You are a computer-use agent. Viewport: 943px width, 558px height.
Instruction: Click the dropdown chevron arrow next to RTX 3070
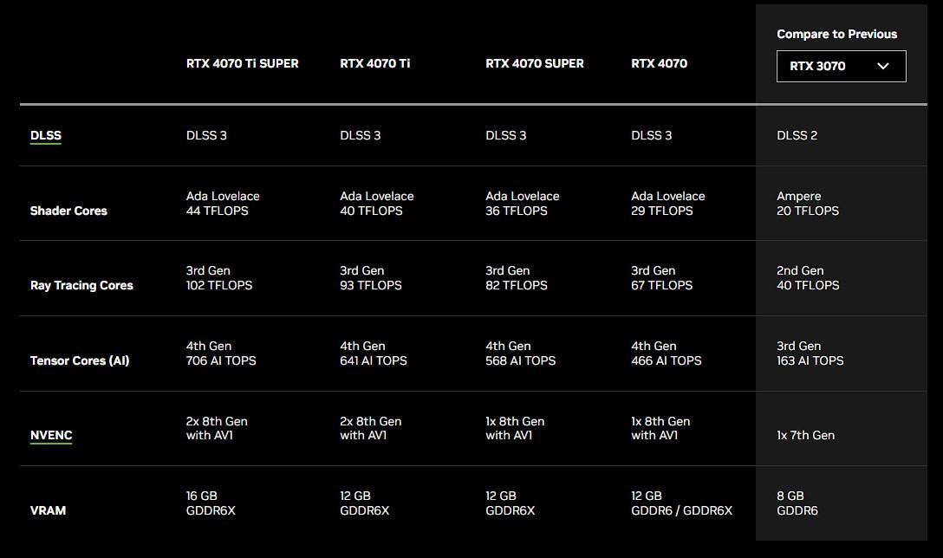(x=883, y=66)
